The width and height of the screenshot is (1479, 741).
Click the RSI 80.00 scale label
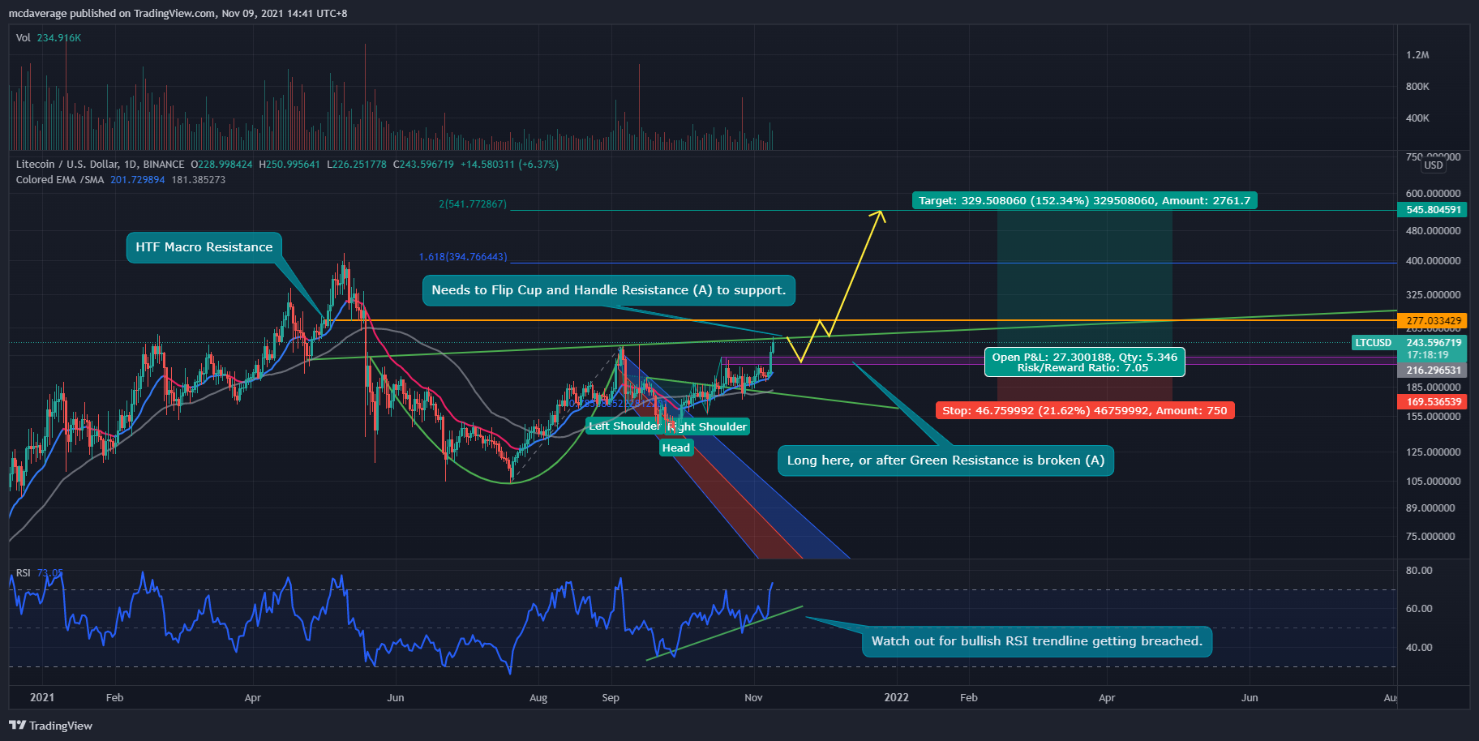[x=1419, y=571]
